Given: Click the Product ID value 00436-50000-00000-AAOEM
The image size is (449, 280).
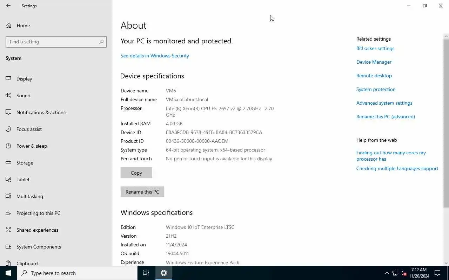Looking at the screenshot, I should [x=197, y=141].
